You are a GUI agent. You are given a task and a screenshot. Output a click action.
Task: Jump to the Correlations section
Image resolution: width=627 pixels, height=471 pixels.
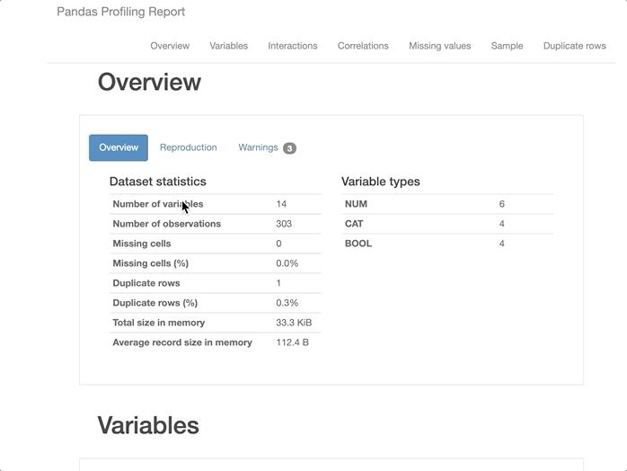coord(363,46)
